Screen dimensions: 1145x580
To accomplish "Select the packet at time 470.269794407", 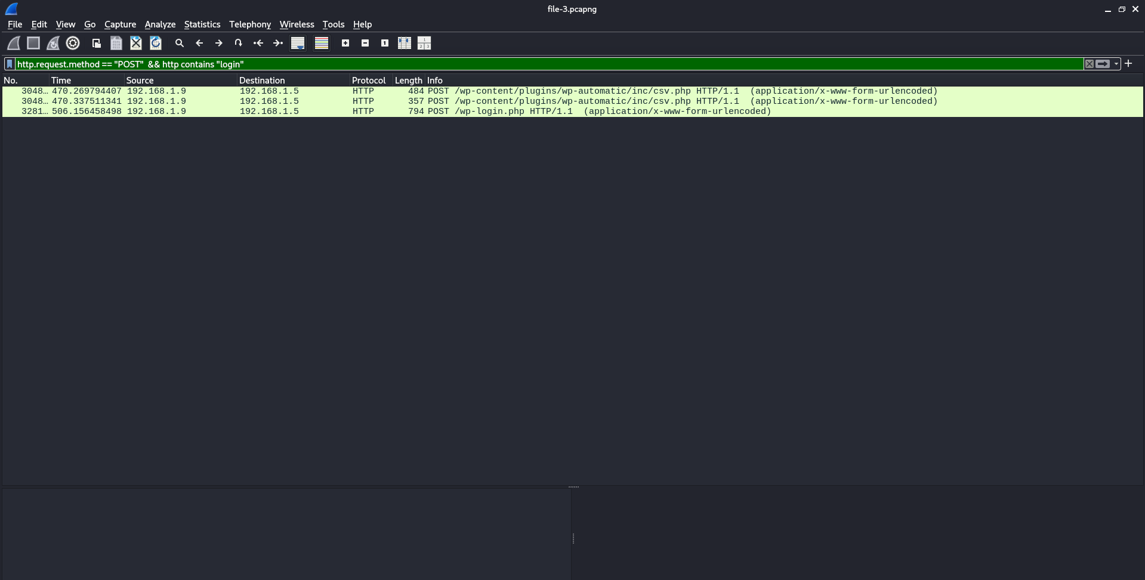I will click(573, 91).
